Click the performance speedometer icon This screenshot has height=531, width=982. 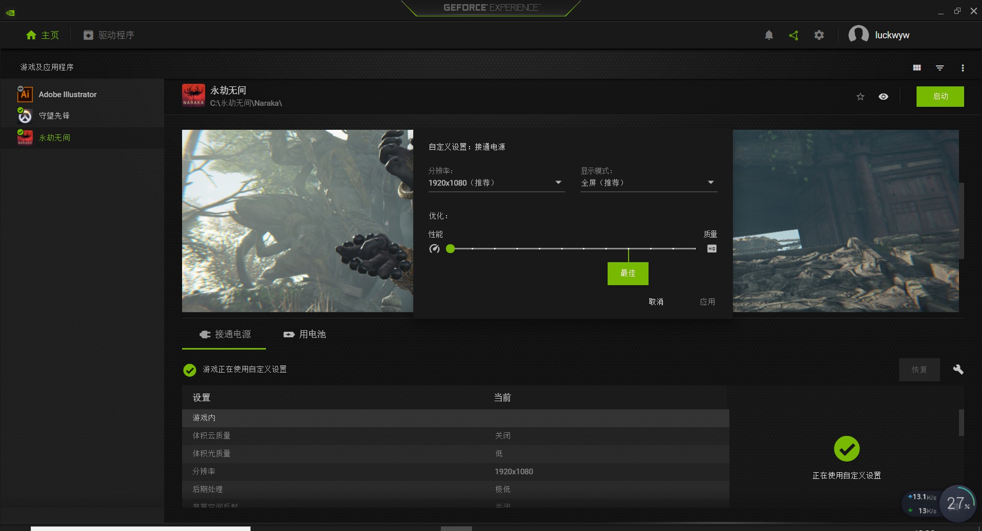(x=434, y=249)
